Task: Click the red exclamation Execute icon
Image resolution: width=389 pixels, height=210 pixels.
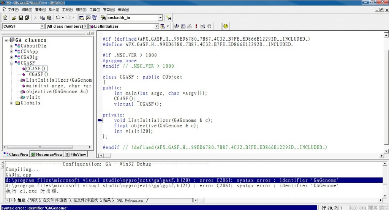Action: (x=196, y=26)
